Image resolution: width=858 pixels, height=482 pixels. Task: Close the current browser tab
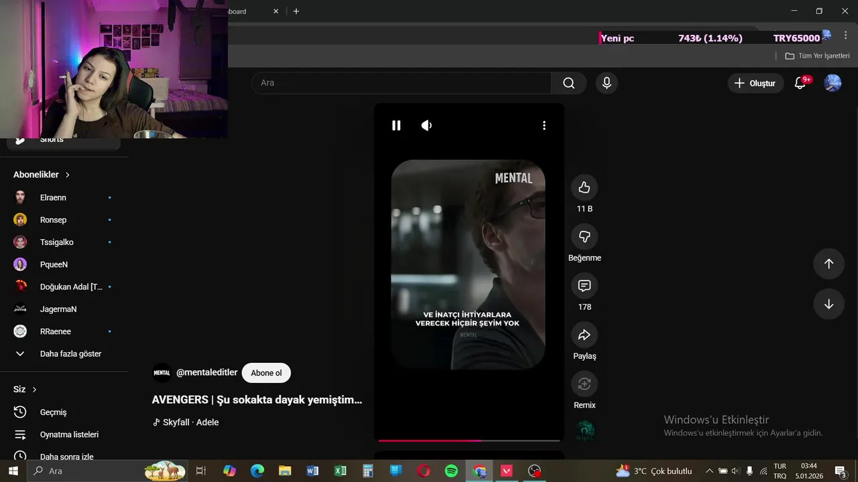(275, 11)
